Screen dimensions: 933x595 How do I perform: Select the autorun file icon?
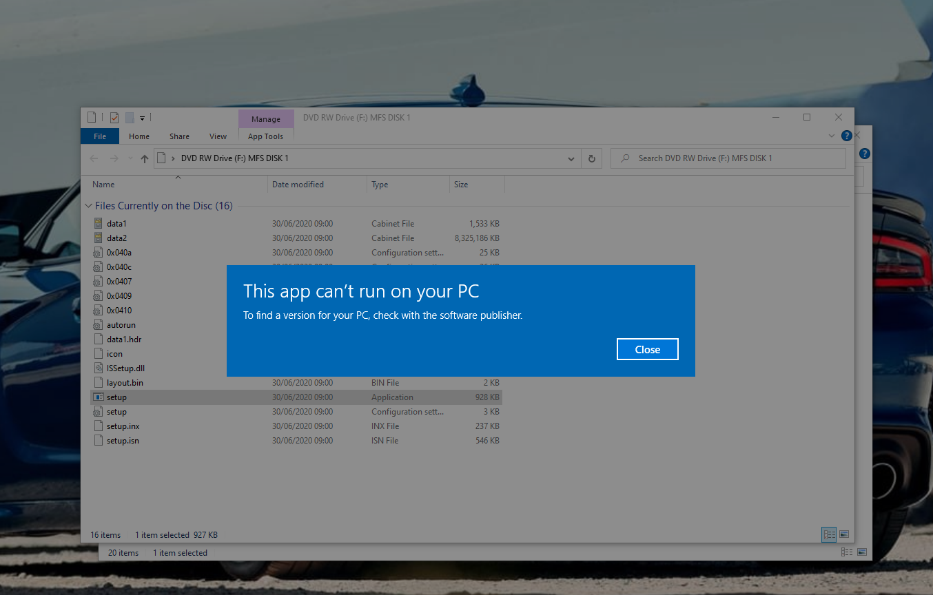point(98,325)
